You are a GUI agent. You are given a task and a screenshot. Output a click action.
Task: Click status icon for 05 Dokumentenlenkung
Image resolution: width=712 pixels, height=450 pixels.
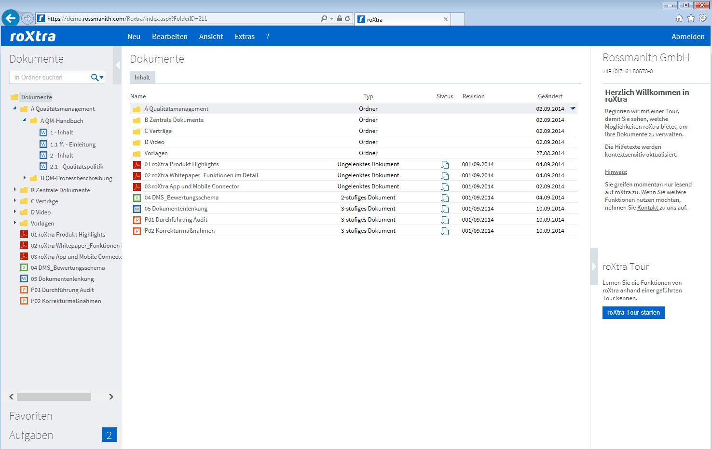click(x=445, y=209)
